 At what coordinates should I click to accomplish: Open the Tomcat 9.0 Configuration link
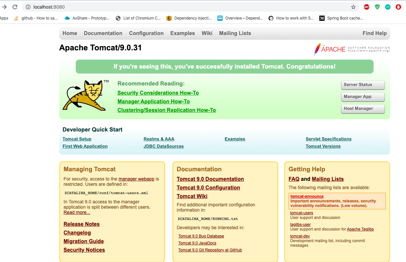coord(208,187)
